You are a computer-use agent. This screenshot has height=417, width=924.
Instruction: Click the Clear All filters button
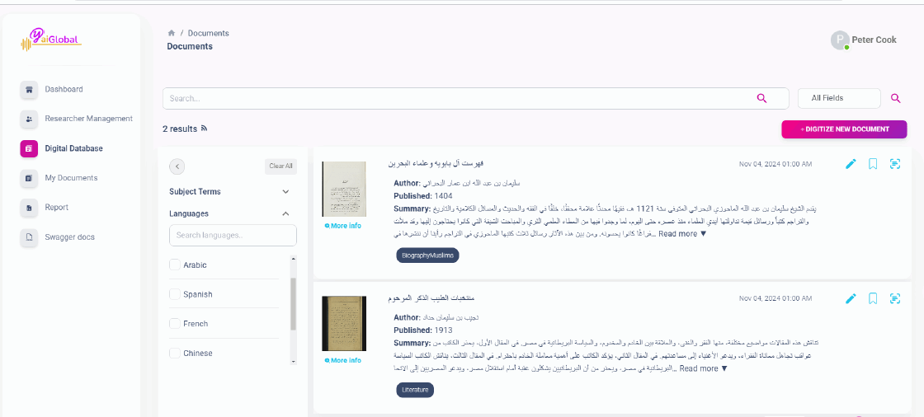[x=280, y=166]
